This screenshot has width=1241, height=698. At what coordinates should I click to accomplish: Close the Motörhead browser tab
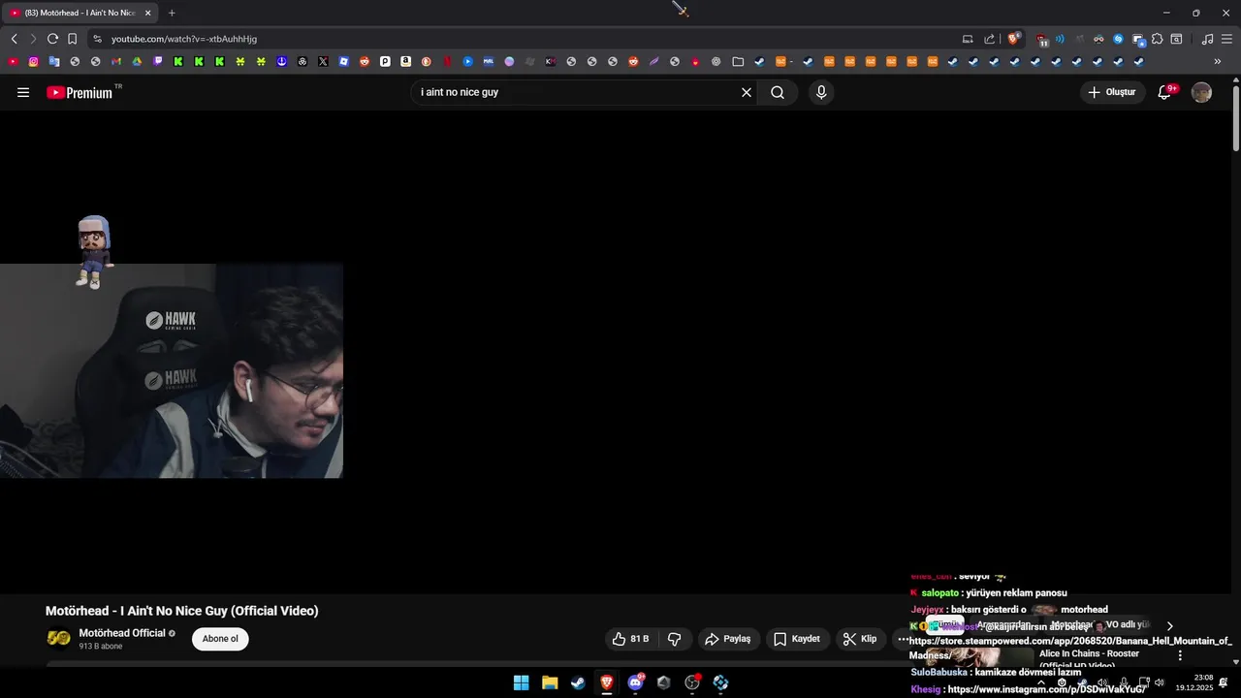147,13
